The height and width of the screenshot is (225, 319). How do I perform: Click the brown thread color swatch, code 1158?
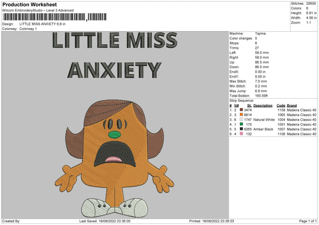click(241, 110)
